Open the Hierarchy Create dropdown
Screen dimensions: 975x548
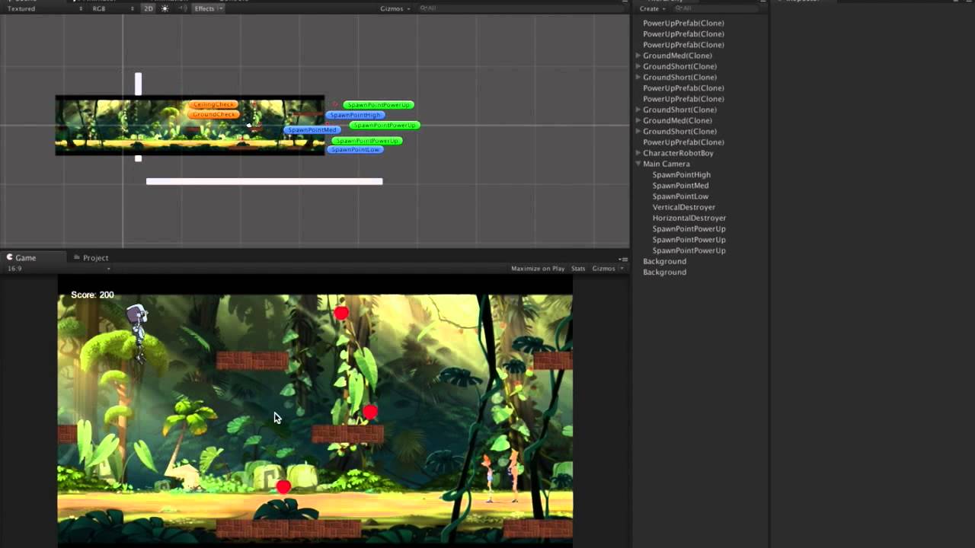(x=652, y=8)
